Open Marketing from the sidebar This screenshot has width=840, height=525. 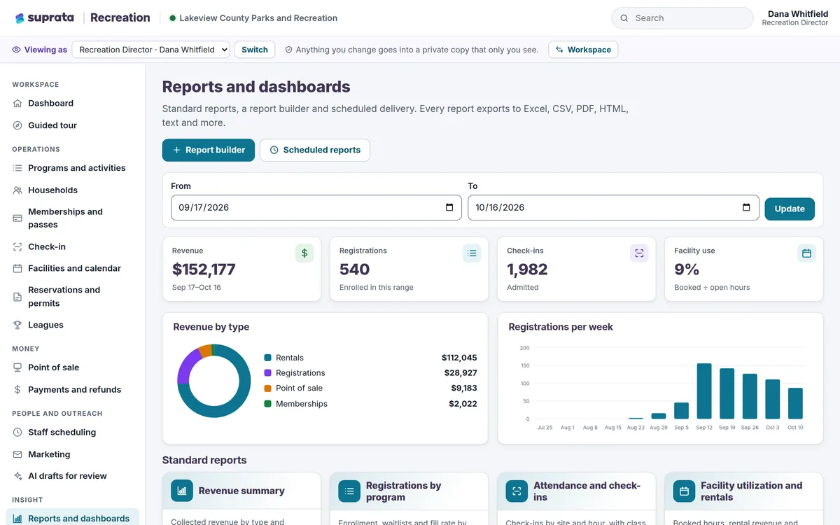pyautogui.click(x=73, y=454)
